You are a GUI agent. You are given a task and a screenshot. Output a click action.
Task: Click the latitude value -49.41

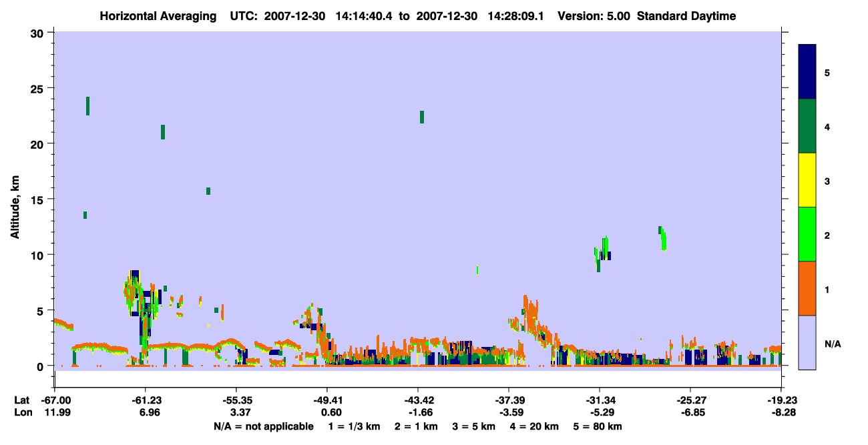(327, 400)
